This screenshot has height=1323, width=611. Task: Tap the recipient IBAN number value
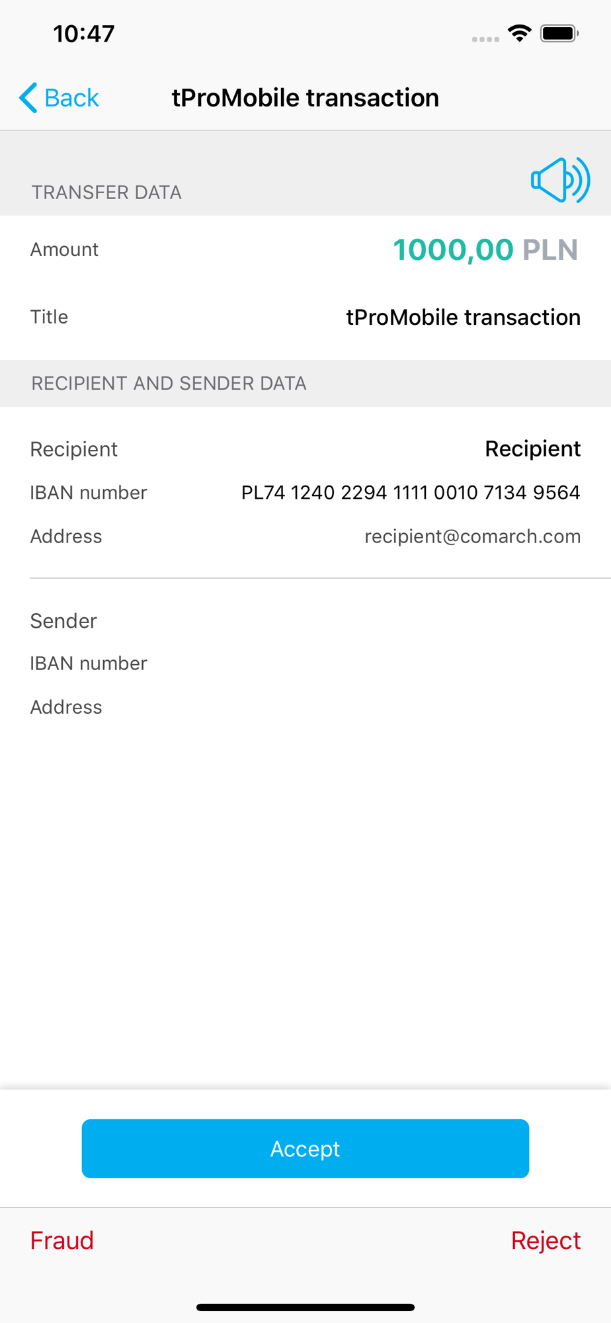(x=411, y=493)
